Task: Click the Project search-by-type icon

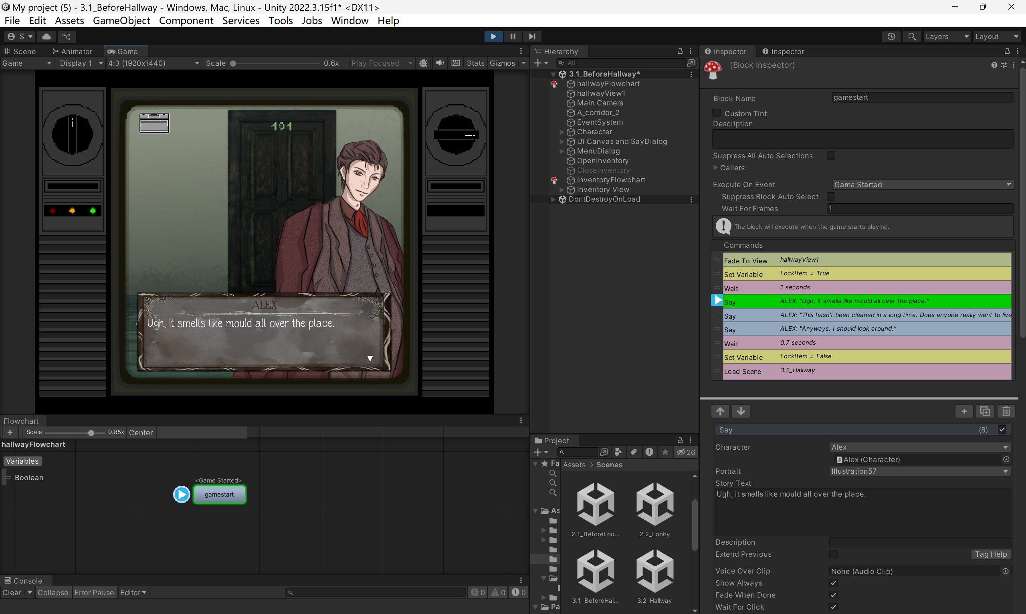Action: pos(618,452)
